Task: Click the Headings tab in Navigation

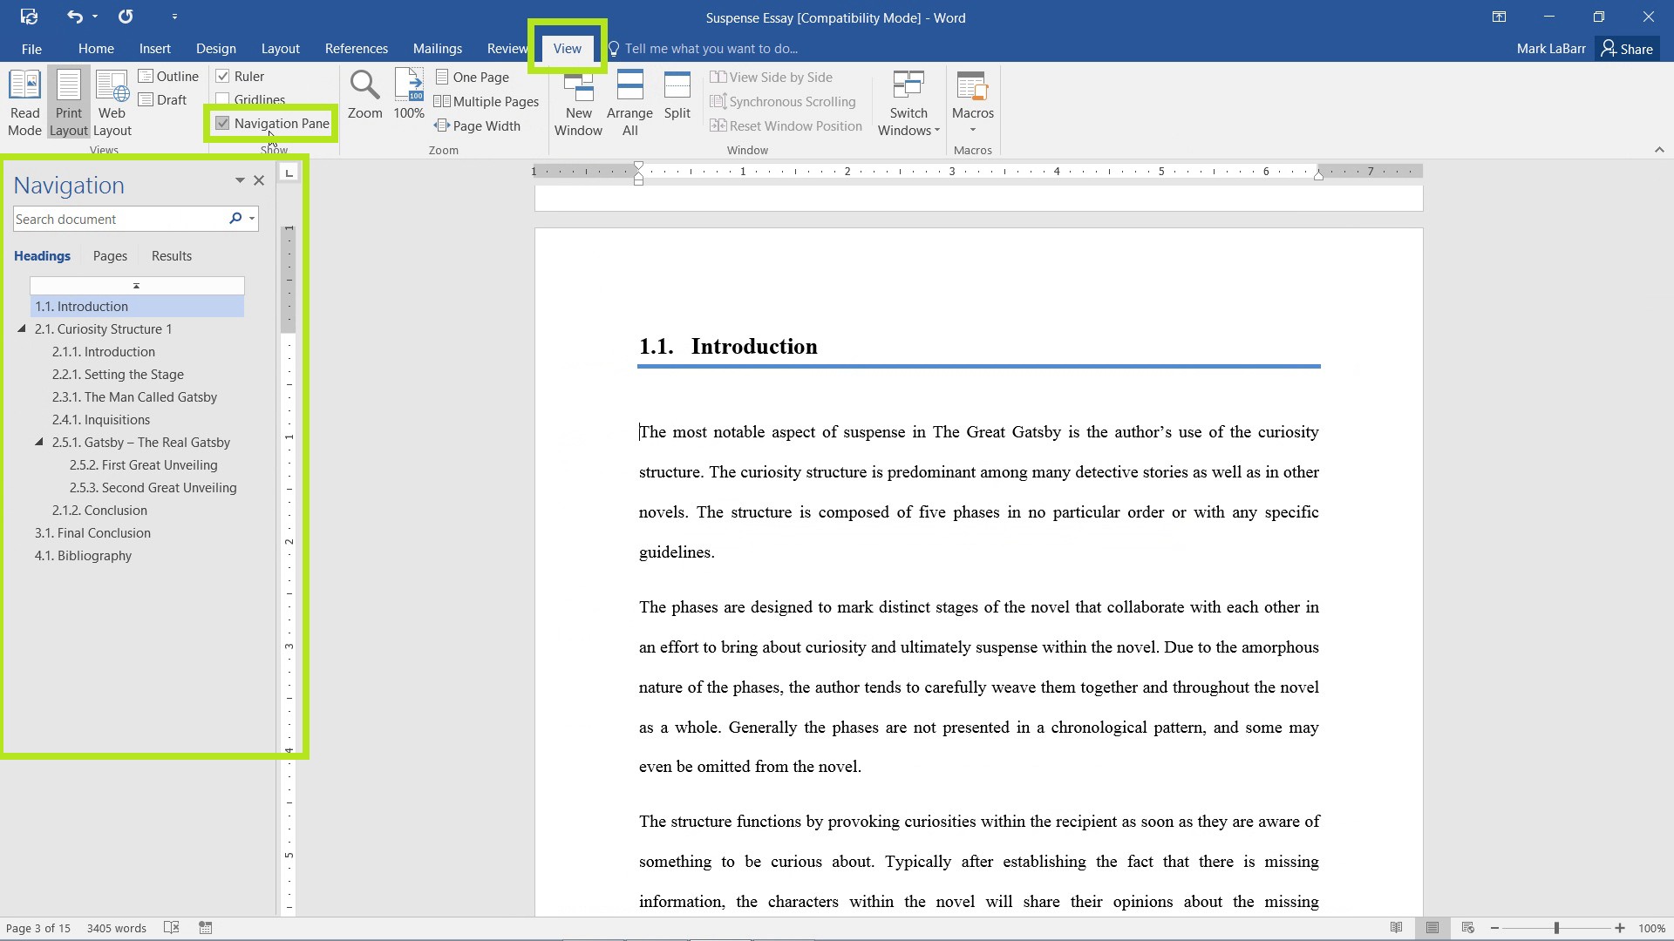Action: [x=43, y=255]
